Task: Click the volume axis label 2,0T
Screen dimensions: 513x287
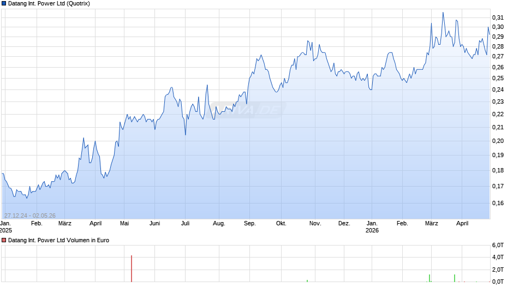Action: click(498, 270)
